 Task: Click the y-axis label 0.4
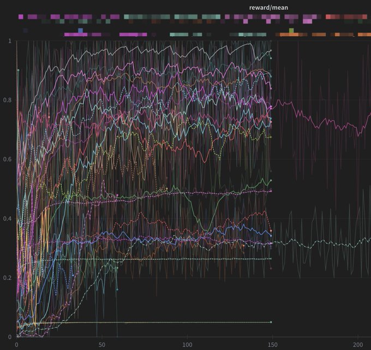pos(8,218)
